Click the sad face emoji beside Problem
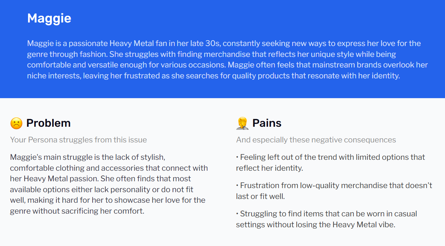Viewport: 445px width, 246px height. pos(16,123)
